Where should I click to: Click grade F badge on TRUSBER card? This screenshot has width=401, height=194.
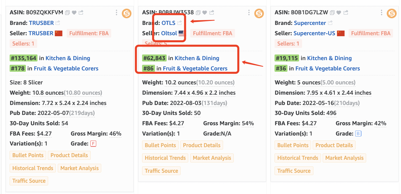tap(94, 144)
